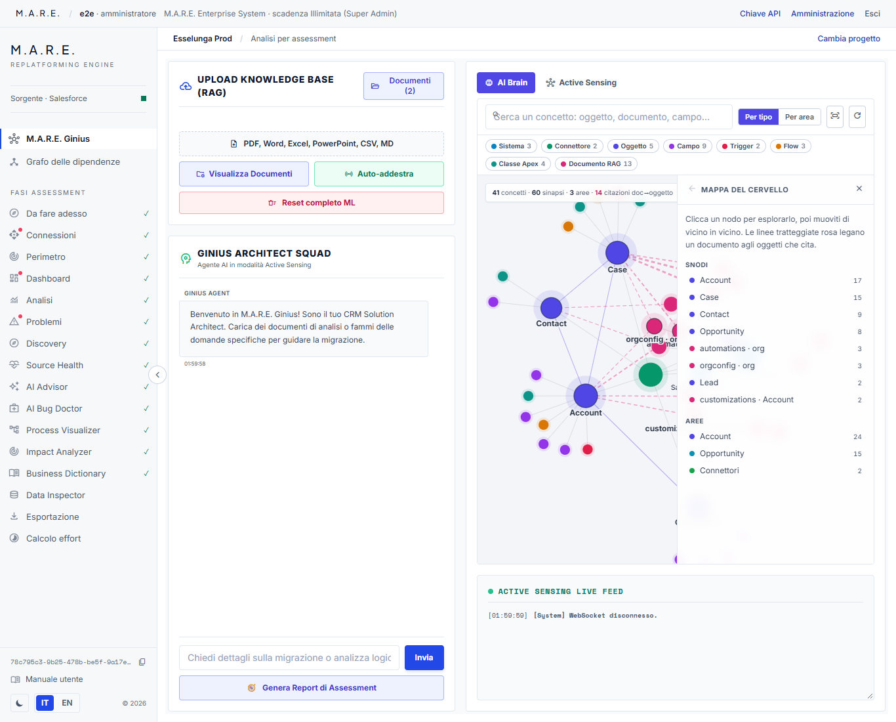Select the Per area view toggle
Viewport: 896px width, 722px height.
pyautogui.click(x=800, y=117)
